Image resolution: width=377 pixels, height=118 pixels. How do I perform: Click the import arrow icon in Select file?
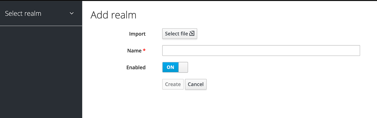tap(192, 34)
